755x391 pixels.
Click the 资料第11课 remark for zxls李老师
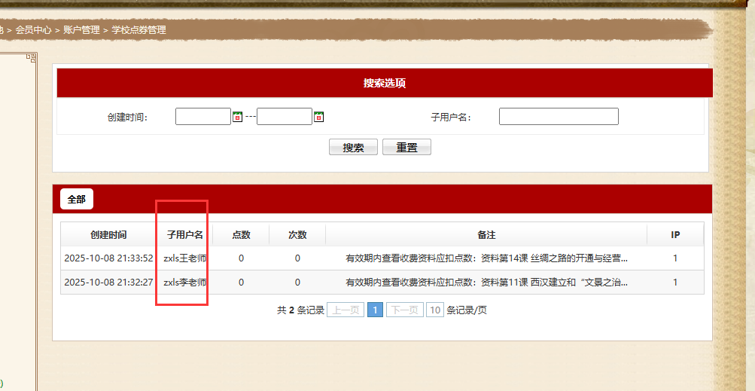tap(486, 283)
